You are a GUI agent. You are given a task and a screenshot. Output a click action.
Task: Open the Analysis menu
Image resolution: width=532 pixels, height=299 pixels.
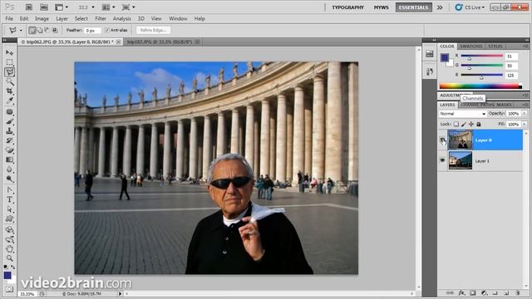coord(122,18)
